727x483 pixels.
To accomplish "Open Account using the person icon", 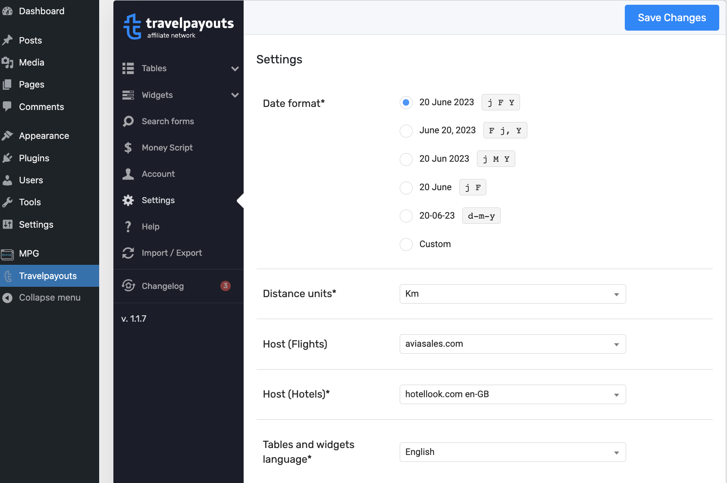I will pos(128,174).
